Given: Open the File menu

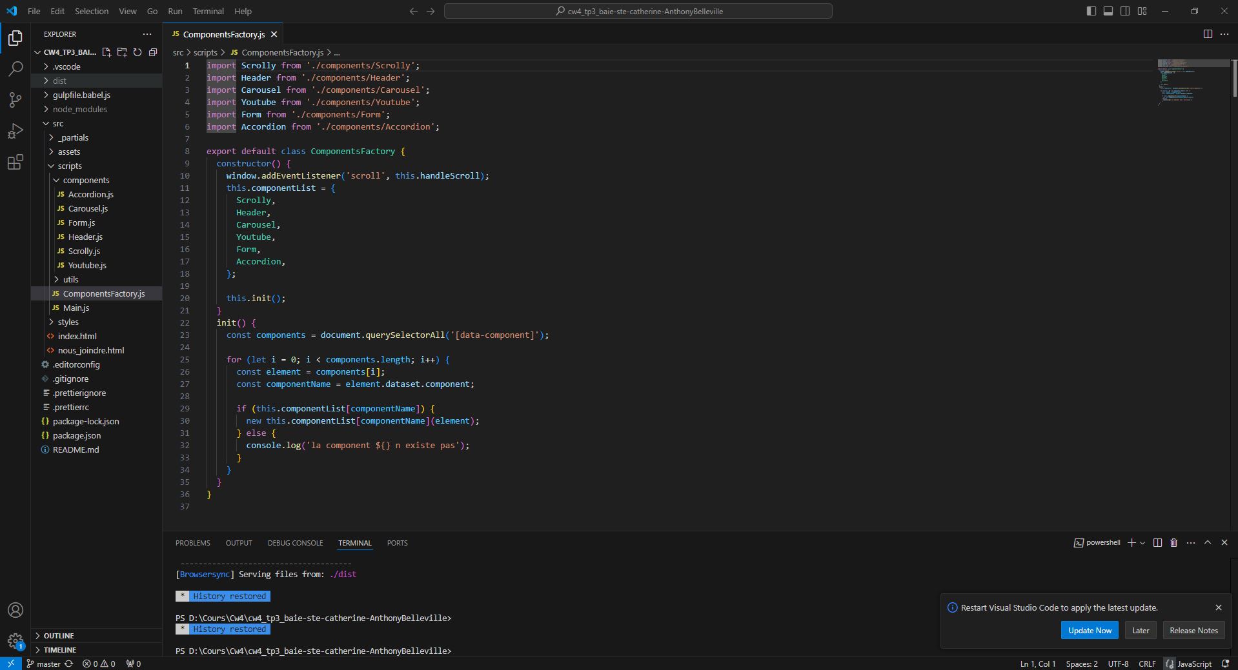Looking at the screenshot, I should coord(34,11).
